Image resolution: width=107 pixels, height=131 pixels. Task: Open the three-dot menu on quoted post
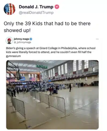tap(97, 39)
